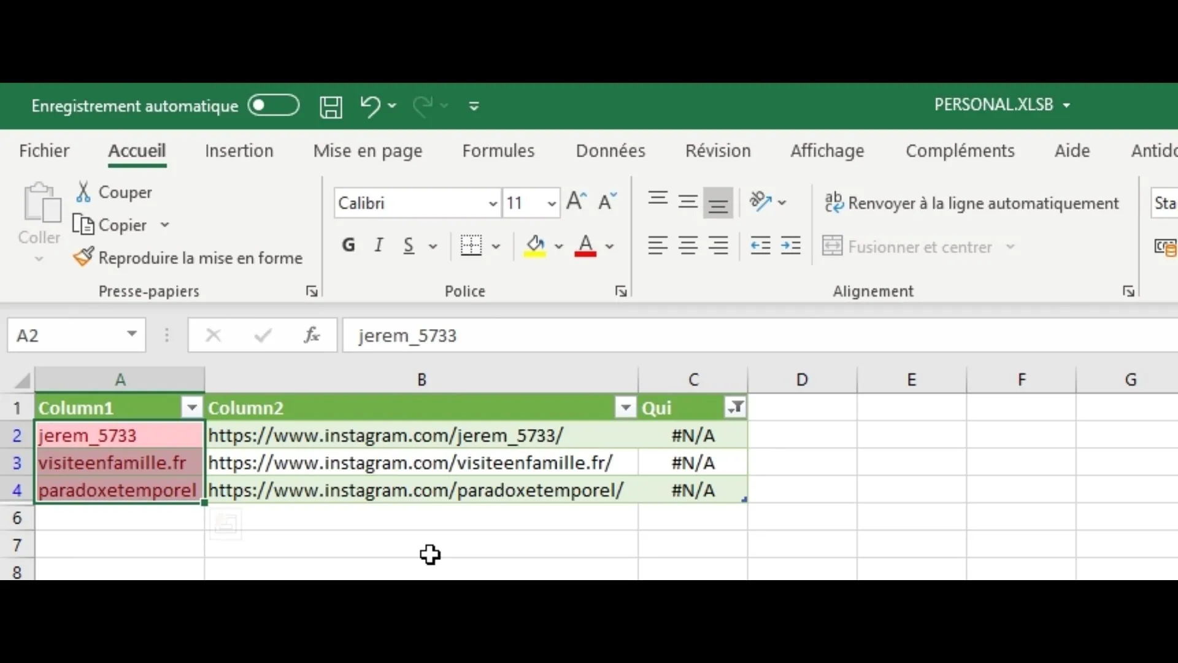Viewport: 1178px width, 663px height.
Task: Open the Column2 filter dropdown
Action: point(625,408)
